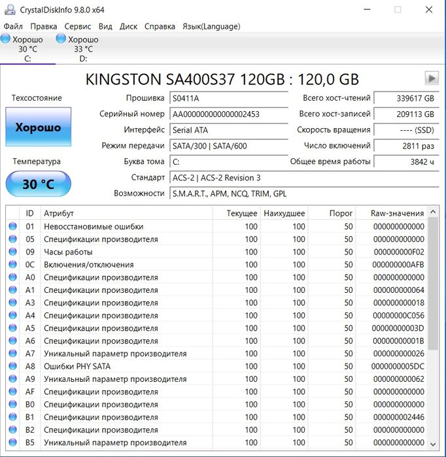Click status orb of attribute A1 row

click(x=13, y=290)
